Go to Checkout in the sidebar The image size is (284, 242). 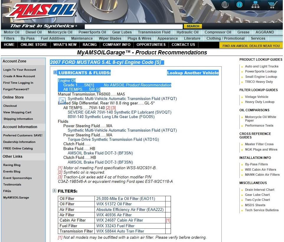10,106
